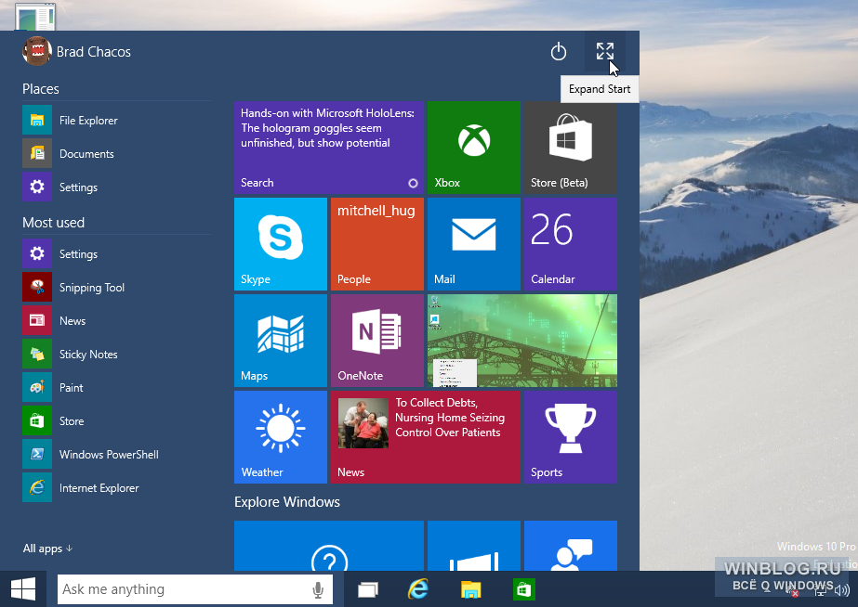Open Search tile with HoloLens headline
Image resolution: width=858 pixels, height=607 pixels.
(329, 148)
